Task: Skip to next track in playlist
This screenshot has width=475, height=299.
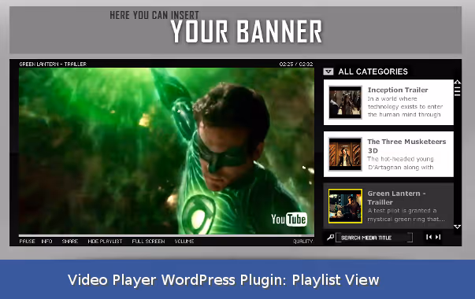Action: (438, 237)
